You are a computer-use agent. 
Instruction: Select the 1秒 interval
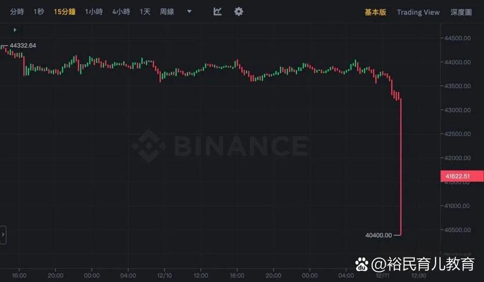pyautogui.click(x=39, y=12)
